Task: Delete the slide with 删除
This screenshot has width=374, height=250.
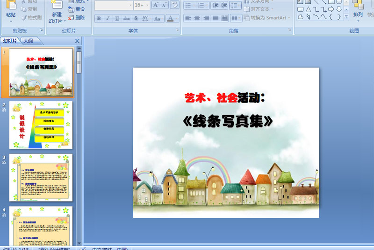Action: click(x=77, y=18)
